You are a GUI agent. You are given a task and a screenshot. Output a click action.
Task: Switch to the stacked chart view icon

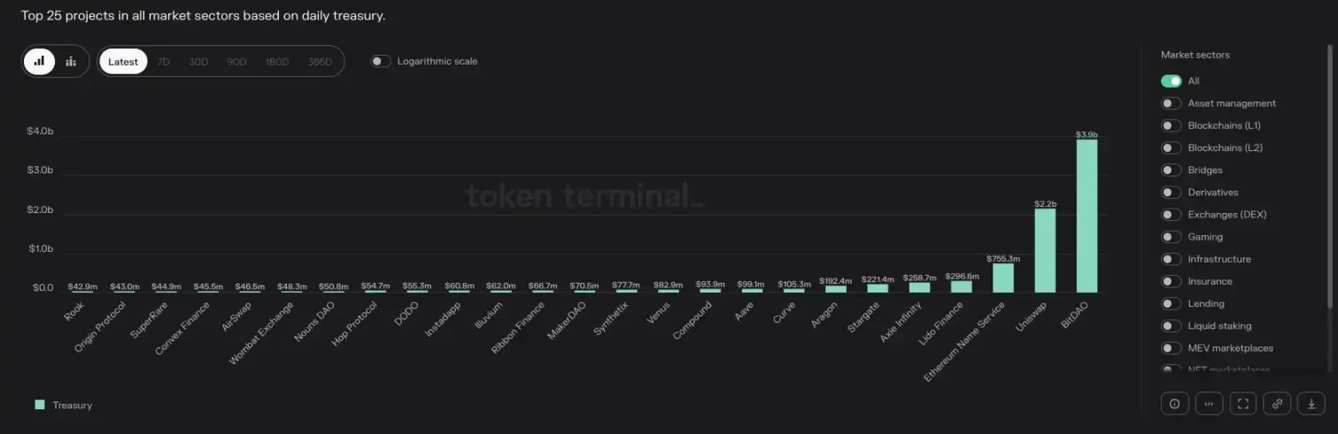coord(71,62)
